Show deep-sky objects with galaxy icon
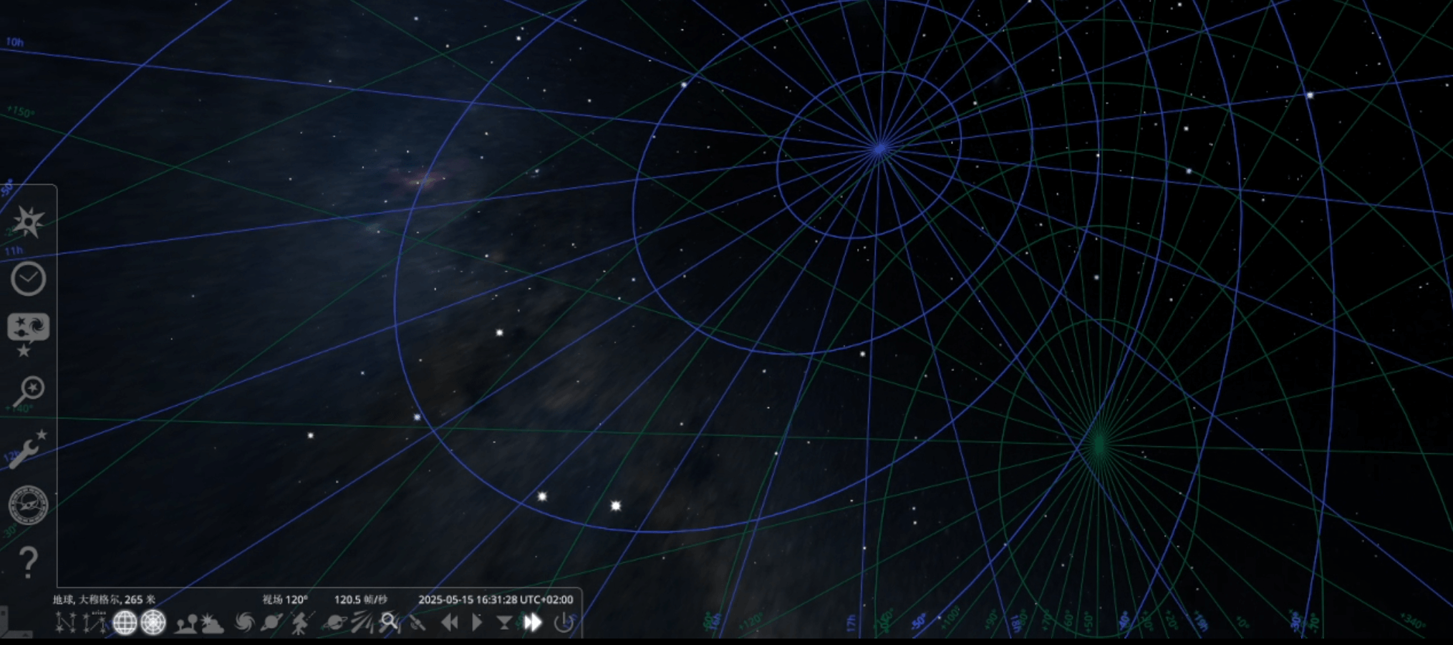 coord(244,623)
